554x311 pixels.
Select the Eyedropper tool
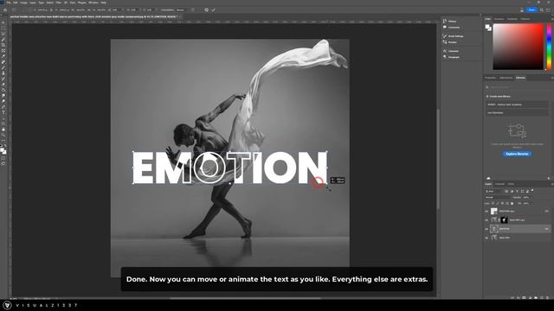point(3,56)
